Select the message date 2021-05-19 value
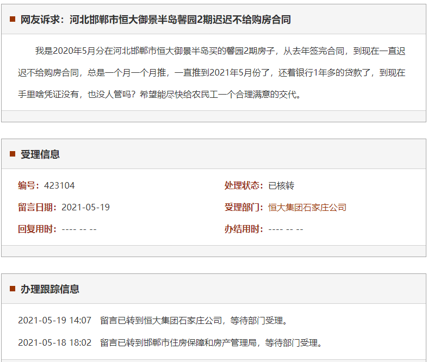The width and height of the screenshot is (428, 362). 86,207
